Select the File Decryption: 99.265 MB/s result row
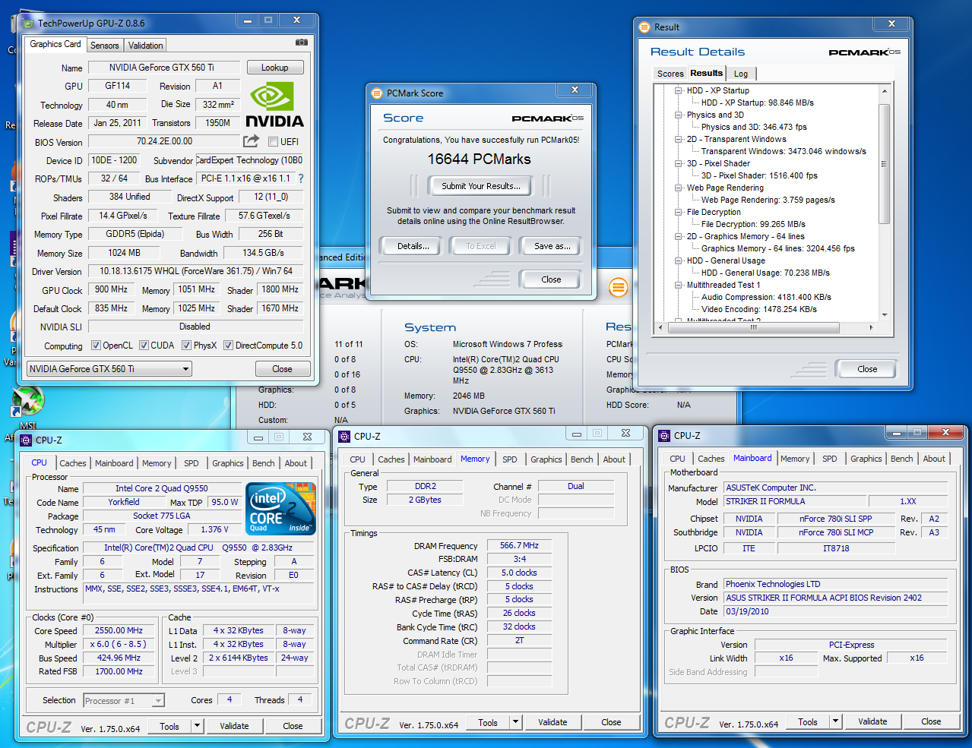Image resolution: width=972 pixels, height=748 pixels. point(753,224)
